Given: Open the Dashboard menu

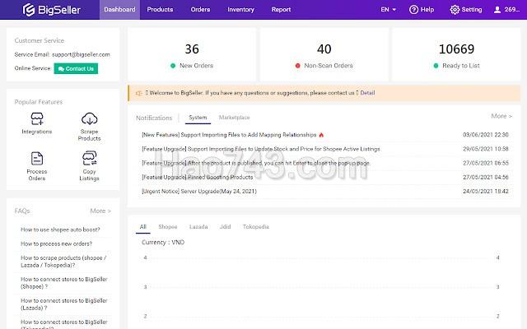Looking at the screenshot, I should pyautogui.click(x=119, y=10).
